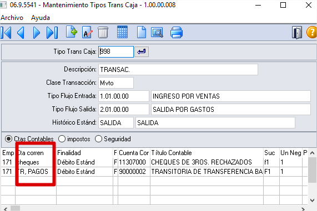The height and width of the screenshot is (211, 317).
Task: Open the Ayuda menu
Action: tap(41, 18)
